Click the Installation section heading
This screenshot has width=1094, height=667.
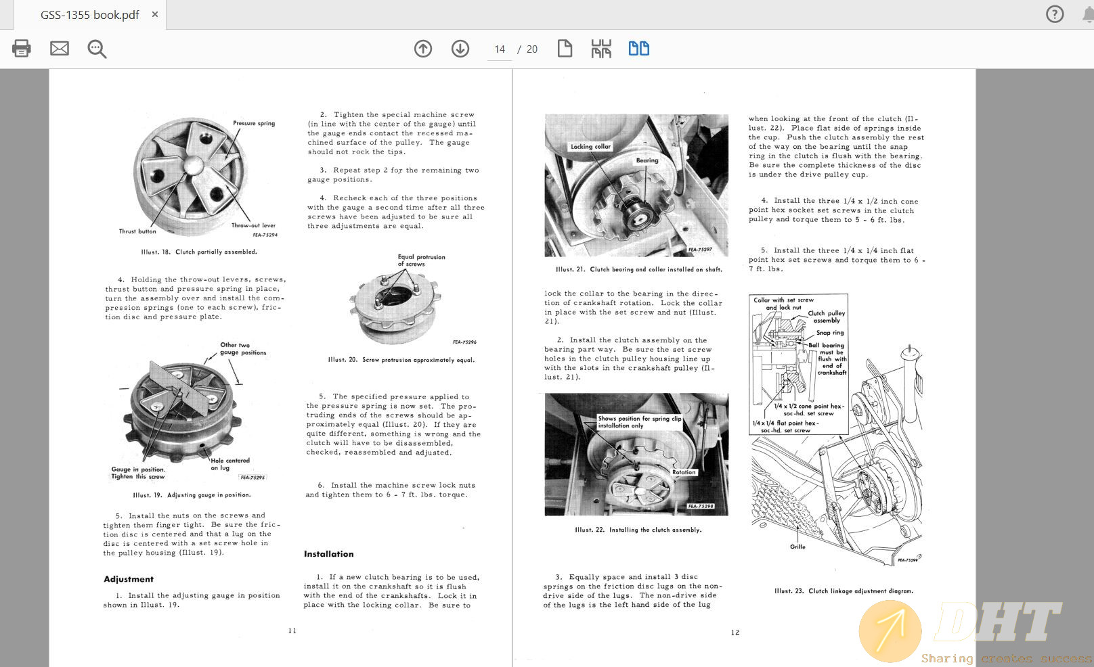tap(328, 554)
